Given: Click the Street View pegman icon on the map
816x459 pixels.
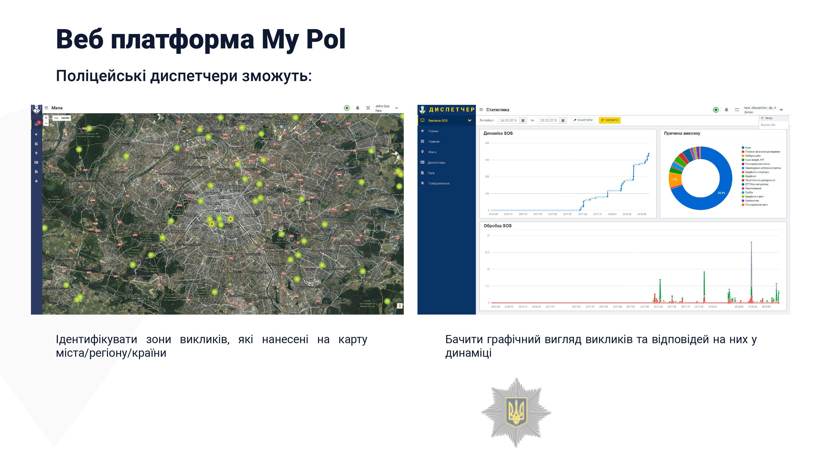Looking at the screenshot, I should pos(400,306).
